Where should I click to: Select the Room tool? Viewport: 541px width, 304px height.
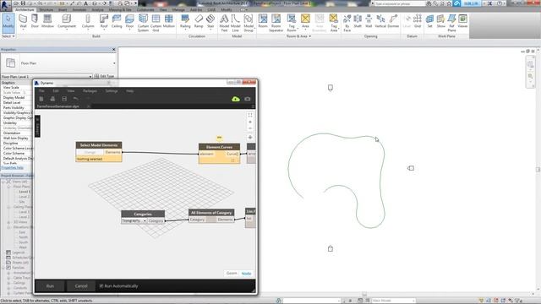[263, 21]
